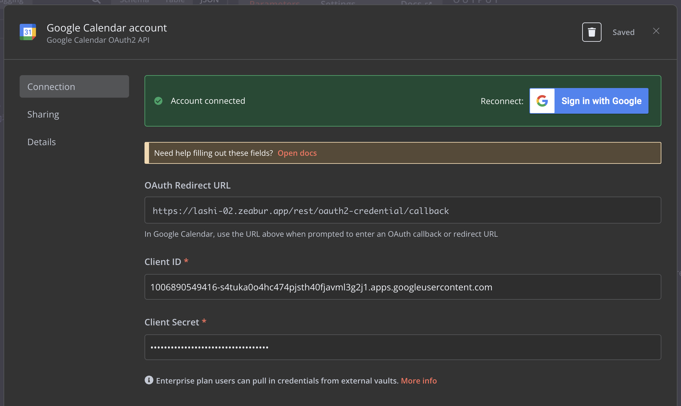Open the Connection section
This screenshot has width=681, height=406.
74,86
